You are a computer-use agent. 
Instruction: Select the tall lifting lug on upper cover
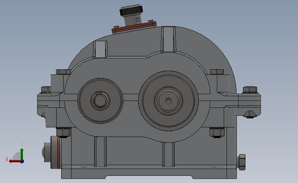168,39
